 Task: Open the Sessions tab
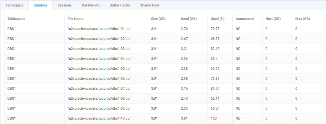coord(65,5)
